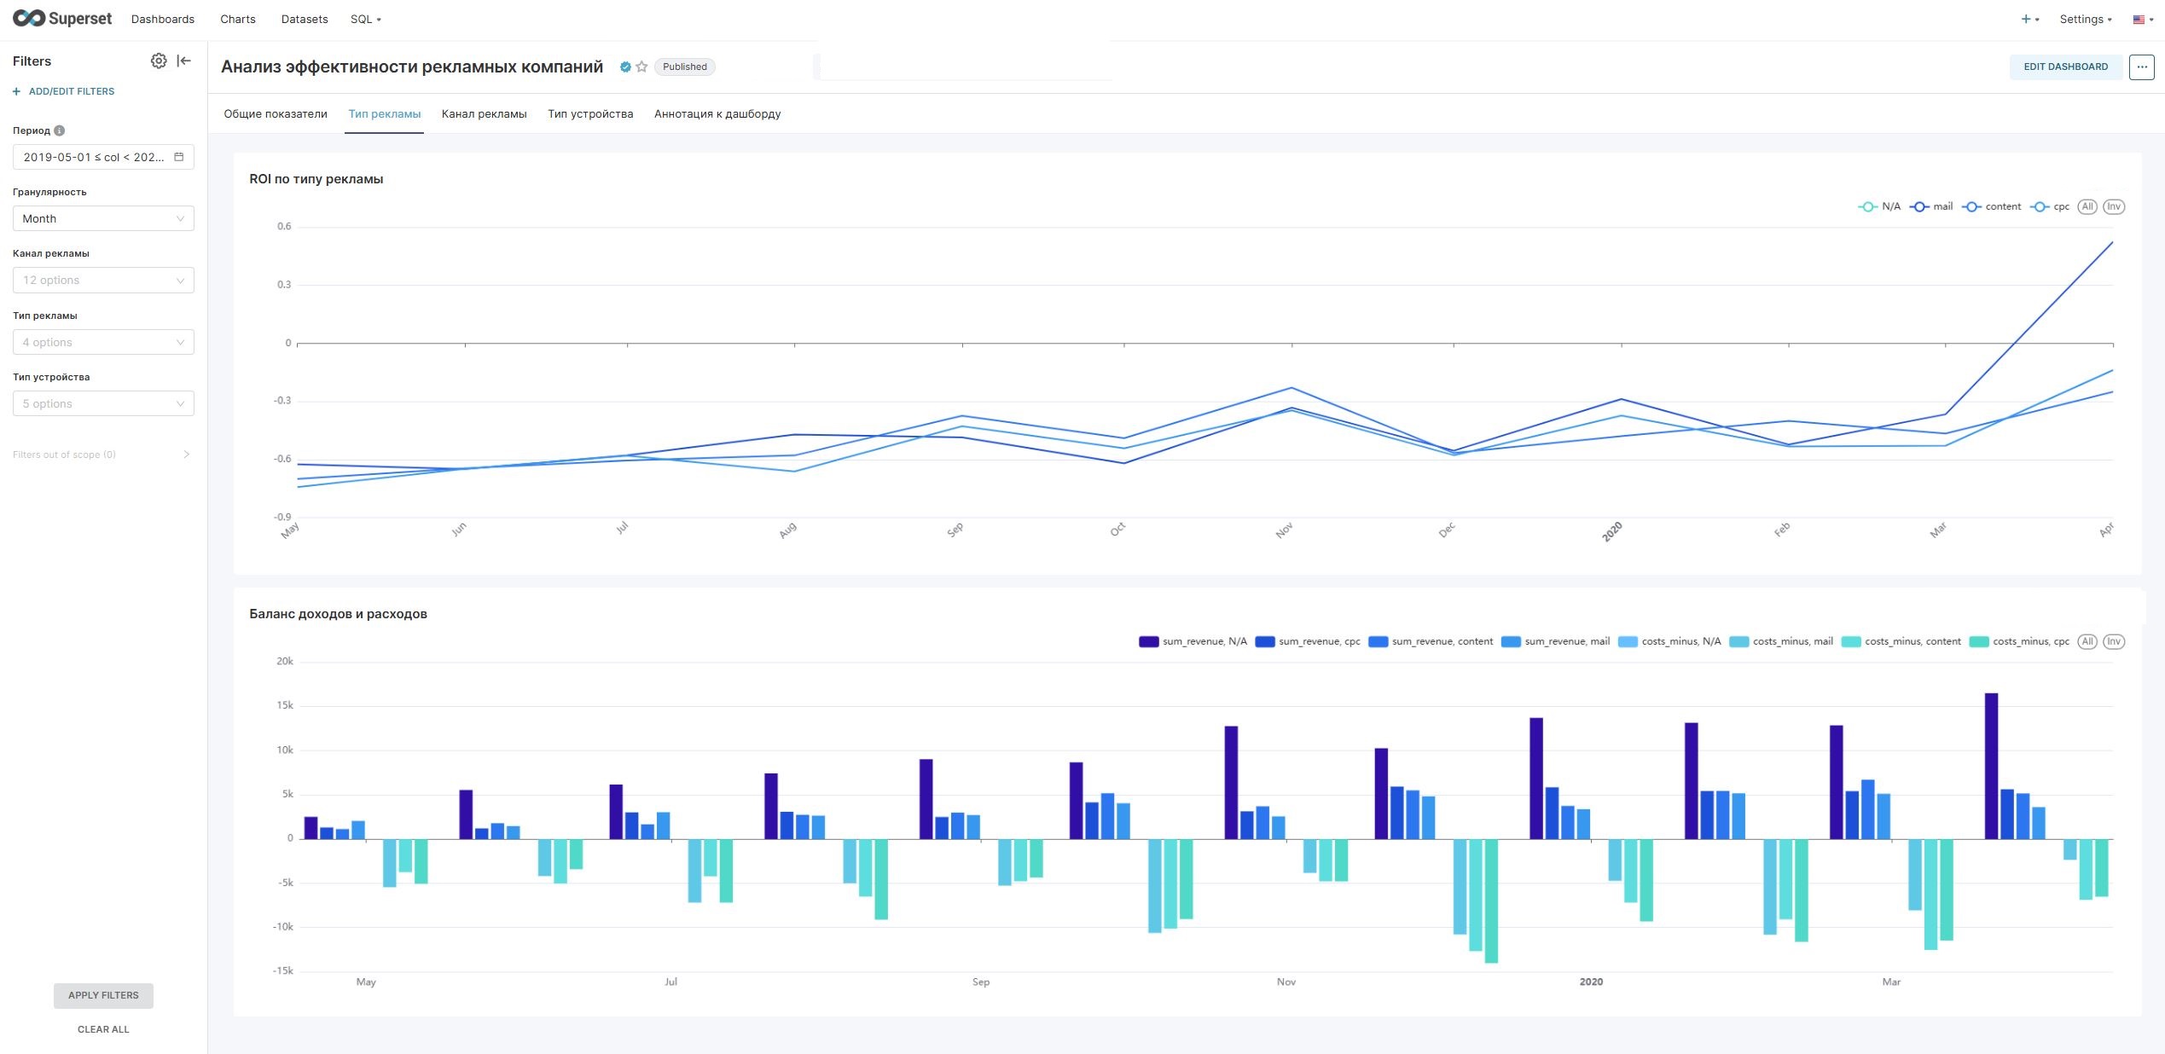Click the Период date range field
Viewport: 2165px width, 1054px height.
tap(103, 157)
